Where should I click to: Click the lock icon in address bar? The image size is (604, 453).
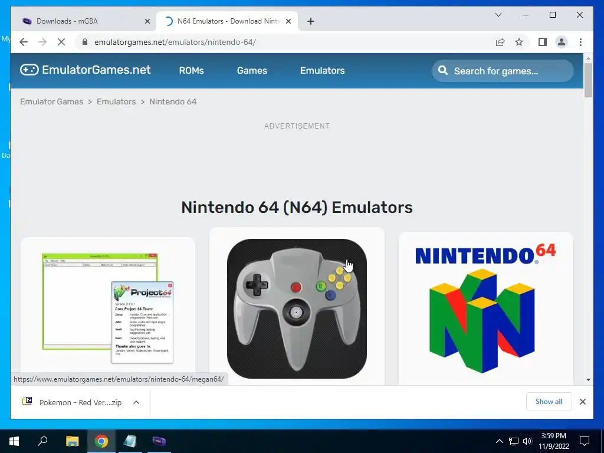[85, 42]
